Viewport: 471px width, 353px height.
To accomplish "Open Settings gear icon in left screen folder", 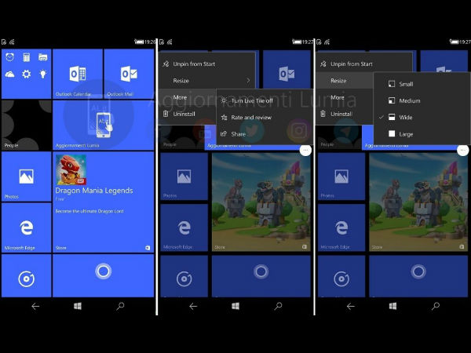I will (x=27, y=74).
